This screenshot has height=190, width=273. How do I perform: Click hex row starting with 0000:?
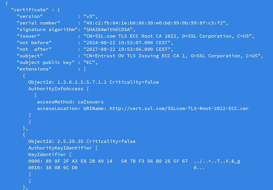tap(134, 161)
